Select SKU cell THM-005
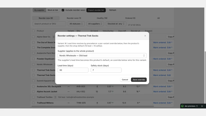The width and height of the screenshot is (206, 116). tap(81, 103)
